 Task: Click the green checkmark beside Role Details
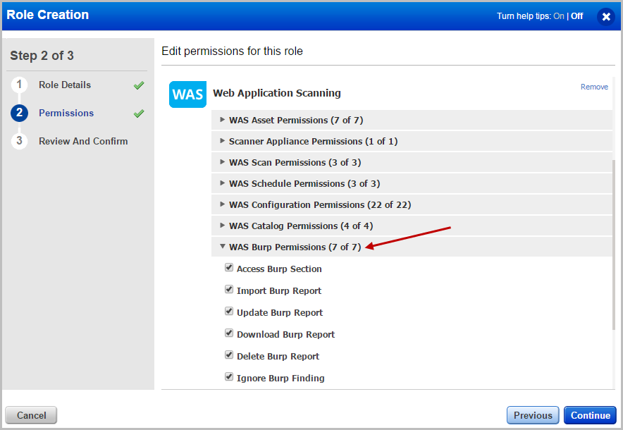138,85
